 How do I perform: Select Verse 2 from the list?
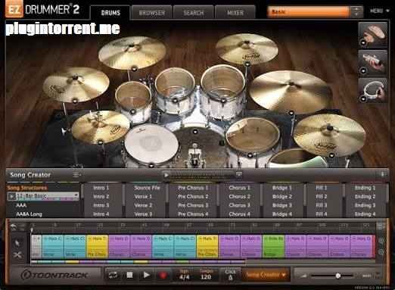[143, 205]
